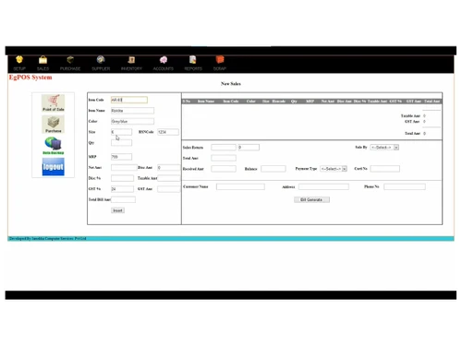
Task: Click the Phone No input field
Action: coord(405,186)
